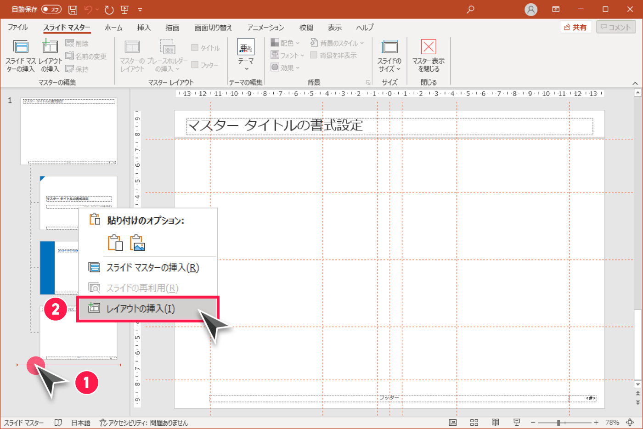
Task: Open the 画面切り替え tab
Action: click(x=213, y=28)
